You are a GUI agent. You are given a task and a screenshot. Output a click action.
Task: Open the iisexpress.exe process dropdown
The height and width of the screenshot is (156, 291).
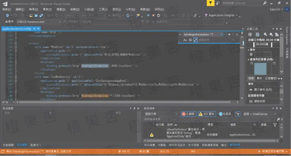point(39,22)
